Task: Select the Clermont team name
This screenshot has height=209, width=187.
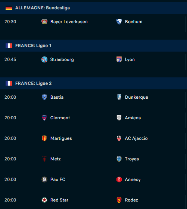Action: [60, 118]
